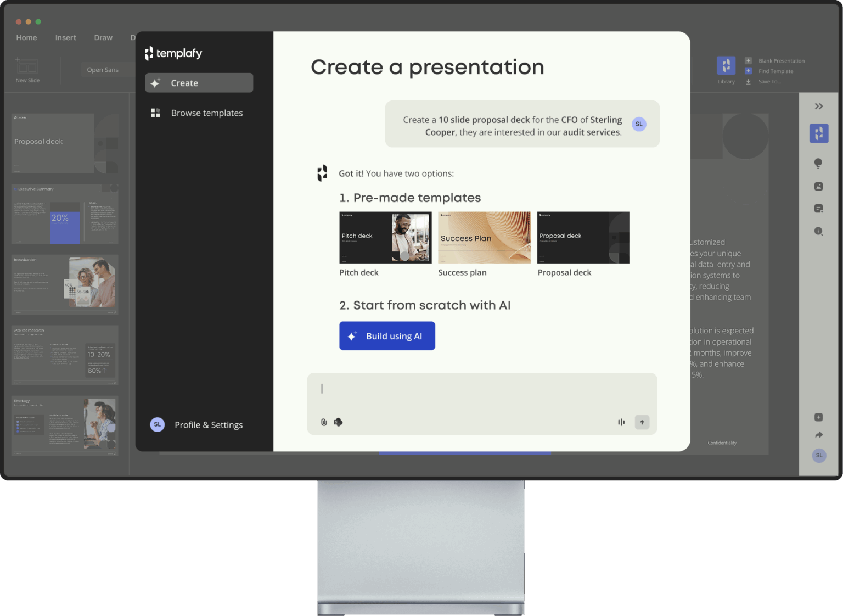Click the voice input waveform icon
The width and height of the screenshot is (843, 616).
point(621,422)
